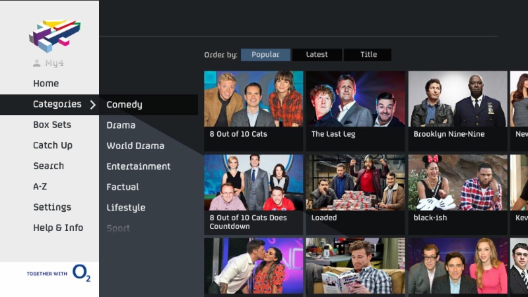Click 'The Last Leg' title text
The width and height of the screenshot is (528, 297).
coord(333,134)
